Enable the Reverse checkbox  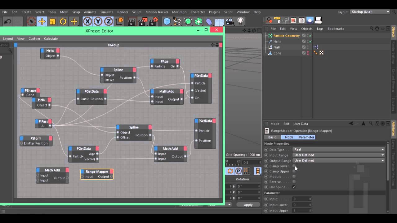tap(294, 182)
